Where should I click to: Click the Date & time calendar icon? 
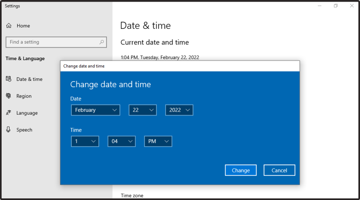pyautogui.click(x=9, y=79)
